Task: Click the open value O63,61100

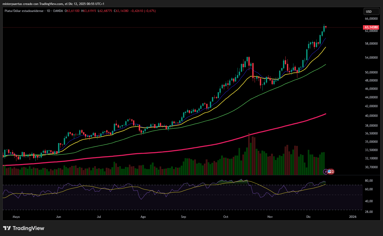Action: (x=72, y=11)
